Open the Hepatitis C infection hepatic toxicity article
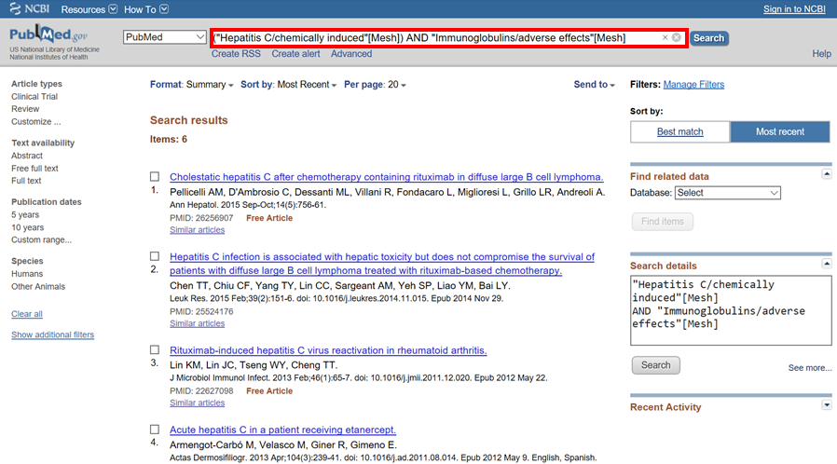 pos(382,264)
